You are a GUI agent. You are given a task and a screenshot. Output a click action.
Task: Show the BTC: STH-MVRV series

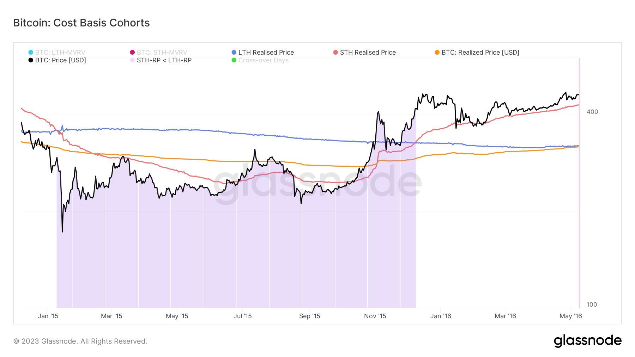[x=162, y=53]
